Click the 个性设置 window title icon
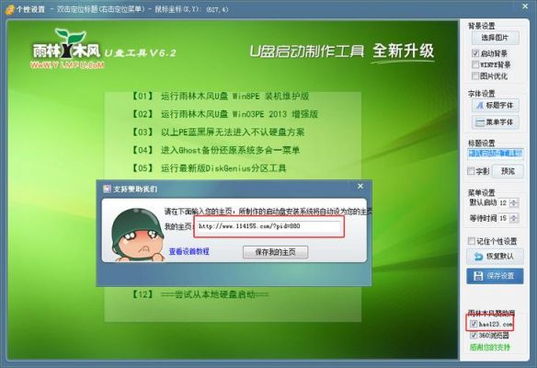Viewport: 537px width, 368px height. pyautogui.click(x=9, y=9)
